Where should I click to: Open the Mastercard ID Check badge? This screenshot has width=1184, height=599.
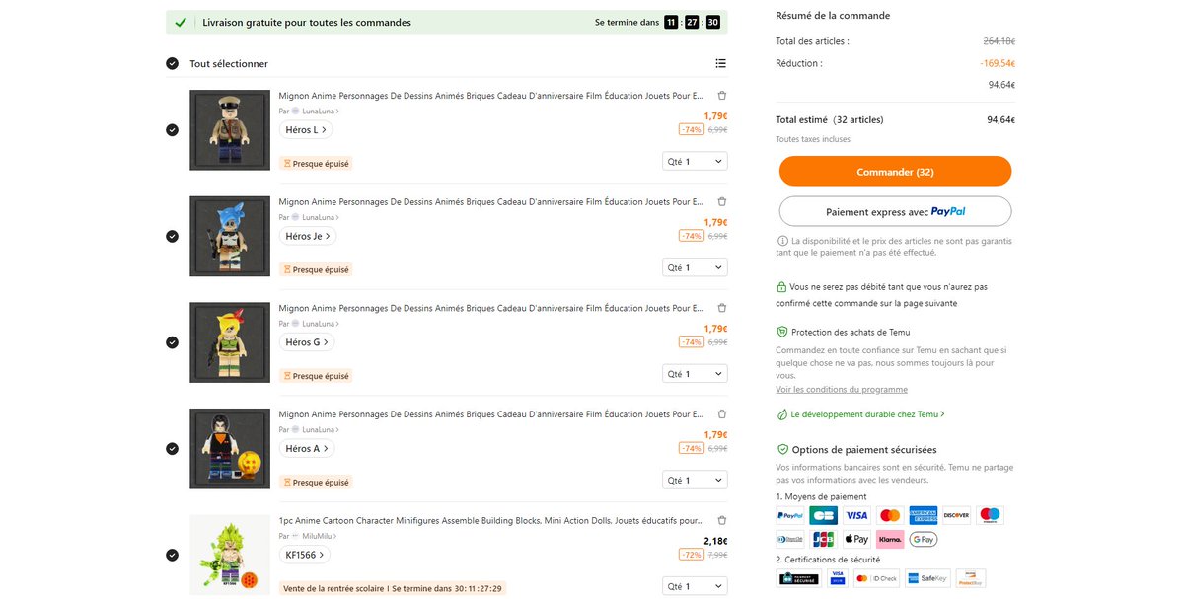pyautogui.click(x=875, y=578)
